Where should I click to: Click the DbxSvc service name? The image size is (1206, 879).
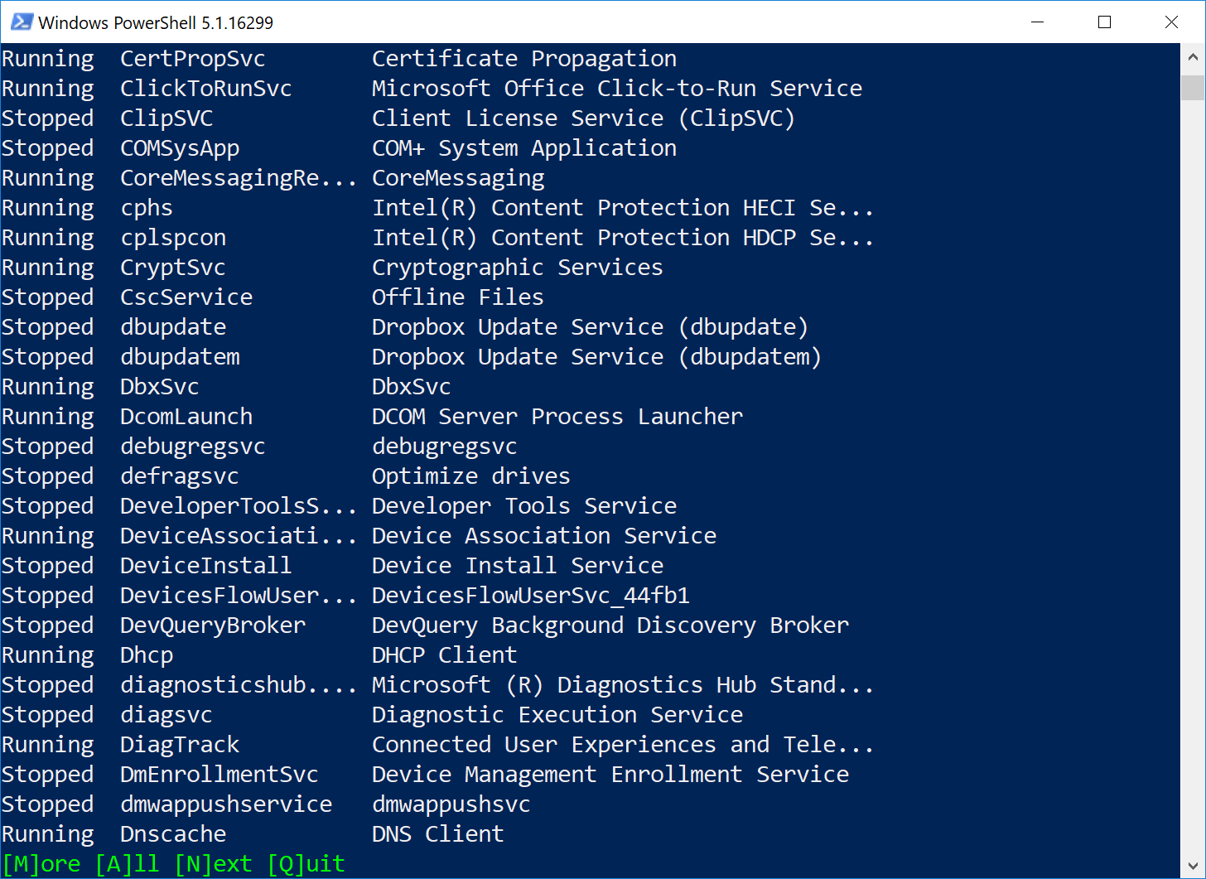coord(160,387)
